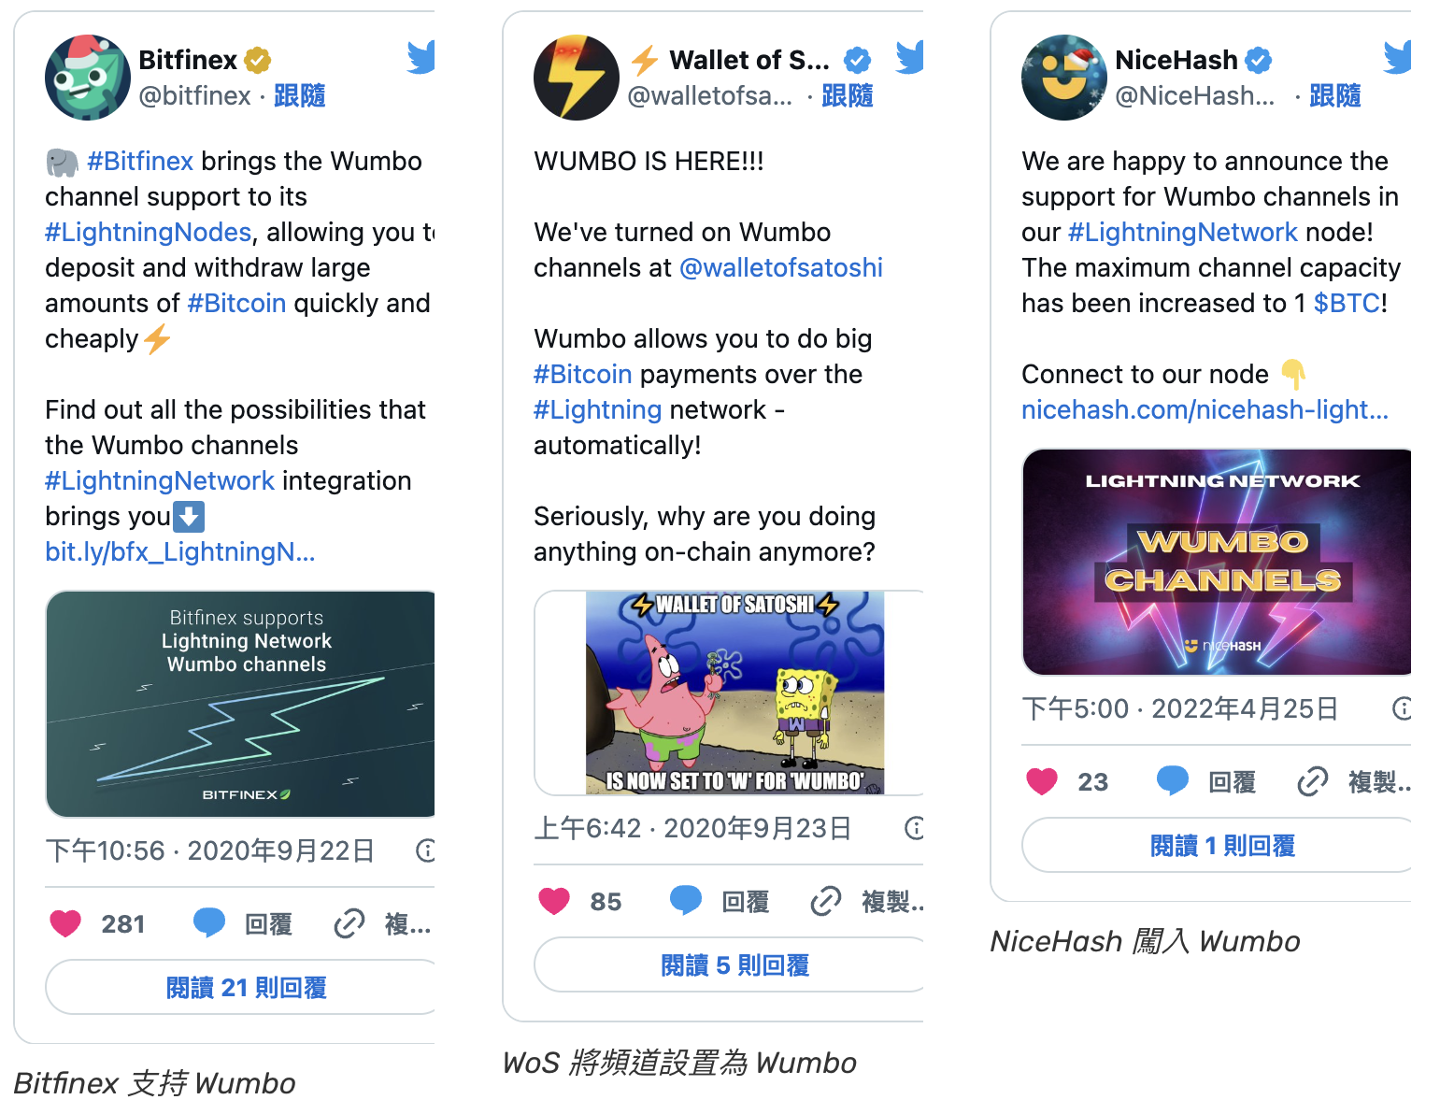Screen dimensions: 1440x1114
Task: Open nicehash.com/nicehash-light... link
Action: (x=1205, y=410)
